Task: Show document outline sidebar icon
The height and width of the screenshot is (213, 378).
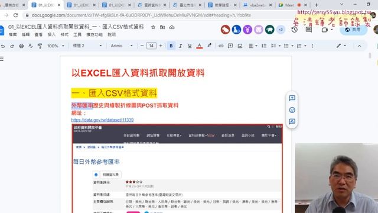Action: click(2, 59)
